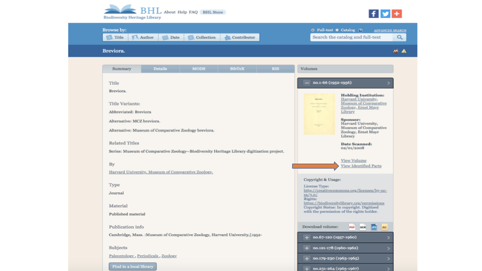Click the View Volume link

(353, 161)
